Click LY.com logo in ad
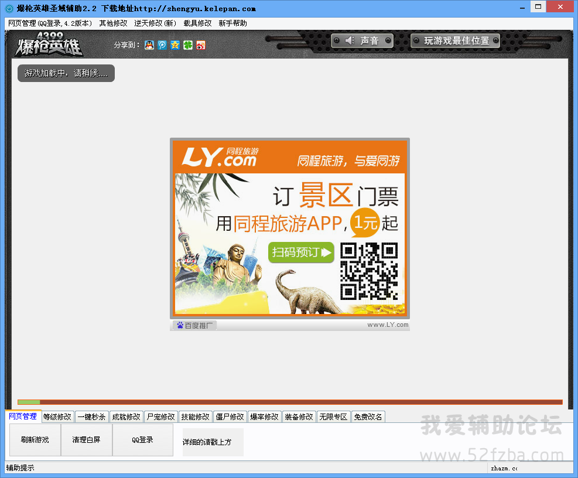The height and width of the screenshot is (478, 578). 220,157
